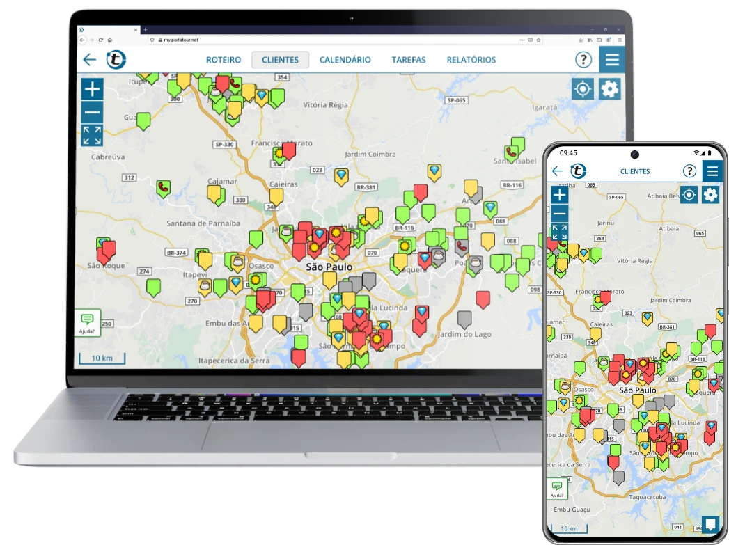Tap the help question mark on the phone
This screenshot has height=545, width=729.
689,171
